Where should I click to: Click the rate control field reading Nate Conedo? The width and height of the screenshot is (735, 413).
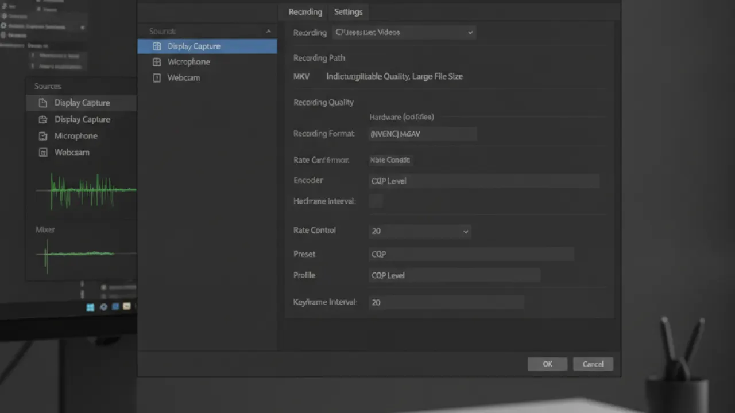pos(390,161)
